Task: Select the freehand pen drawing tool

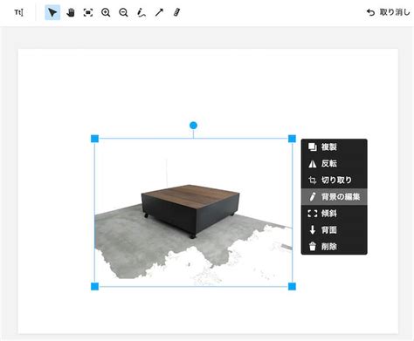Action: 141,12
